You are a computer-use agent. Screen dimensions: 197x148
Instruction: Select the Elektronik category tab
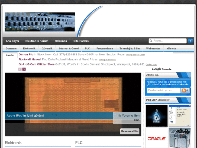(x=29, y=49)
